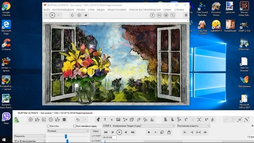Click the second position slider handle

67,141
